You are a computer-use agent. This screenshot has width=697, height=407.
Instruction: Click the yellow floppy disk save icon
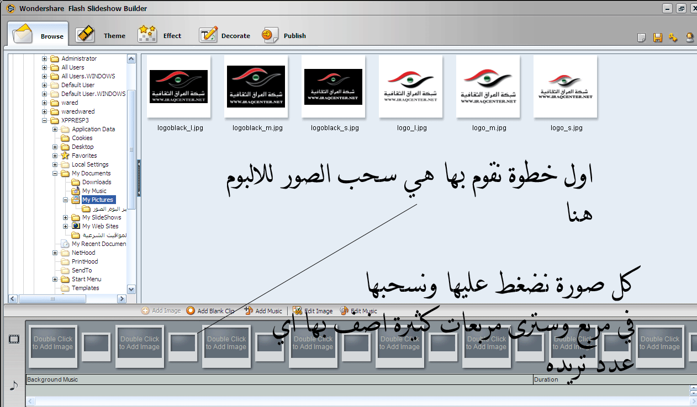tap(658, 38)
